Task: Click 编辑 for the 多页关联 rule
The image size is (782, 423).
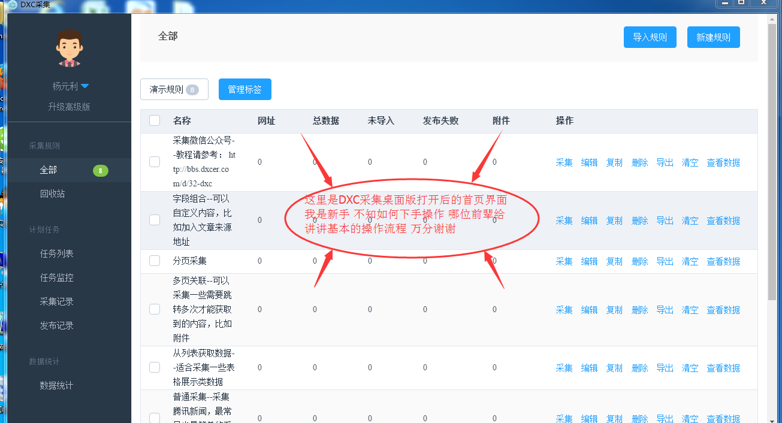Action: (590, 310)
